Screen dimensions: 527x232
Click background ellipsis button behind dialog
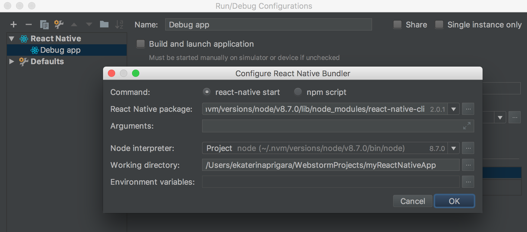click(515, 118)
